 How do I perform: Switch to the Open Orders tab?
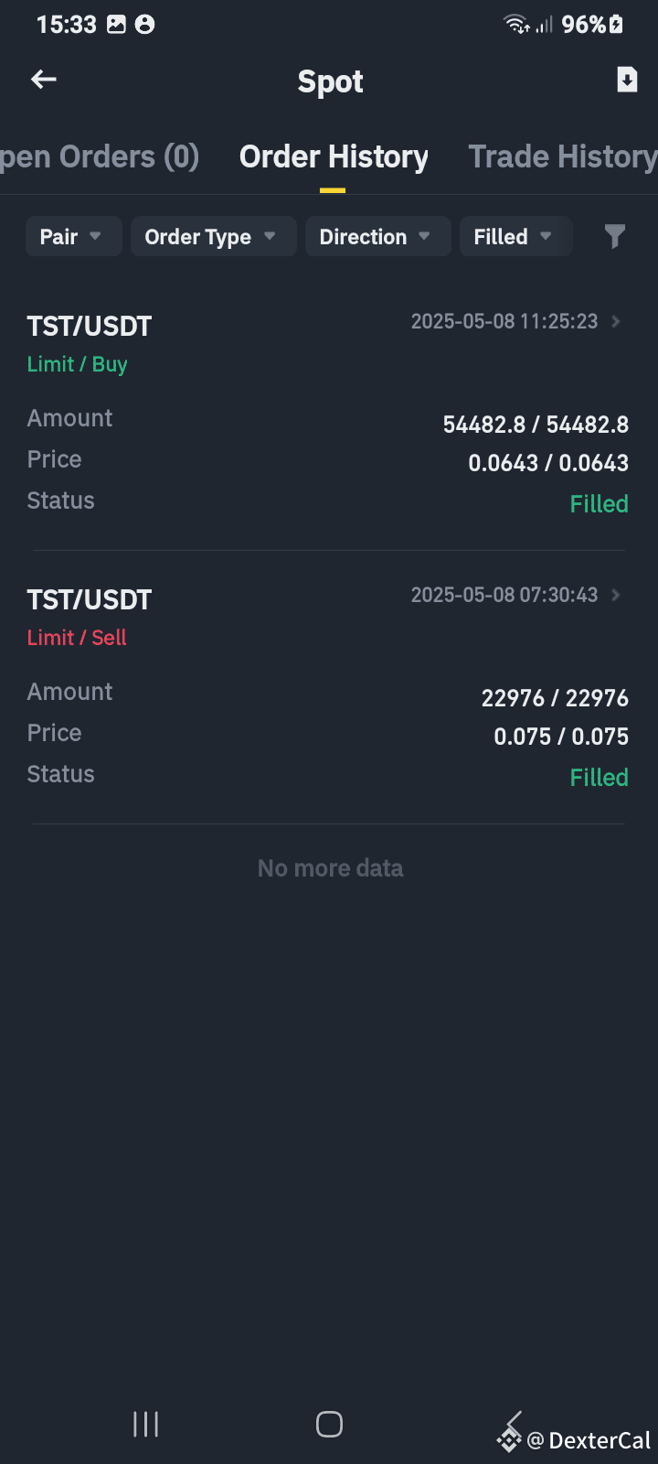99,157
